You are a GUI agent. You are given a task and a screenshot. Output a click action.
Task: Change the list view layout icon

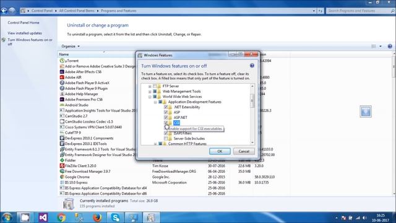click(x=374, y=46)
